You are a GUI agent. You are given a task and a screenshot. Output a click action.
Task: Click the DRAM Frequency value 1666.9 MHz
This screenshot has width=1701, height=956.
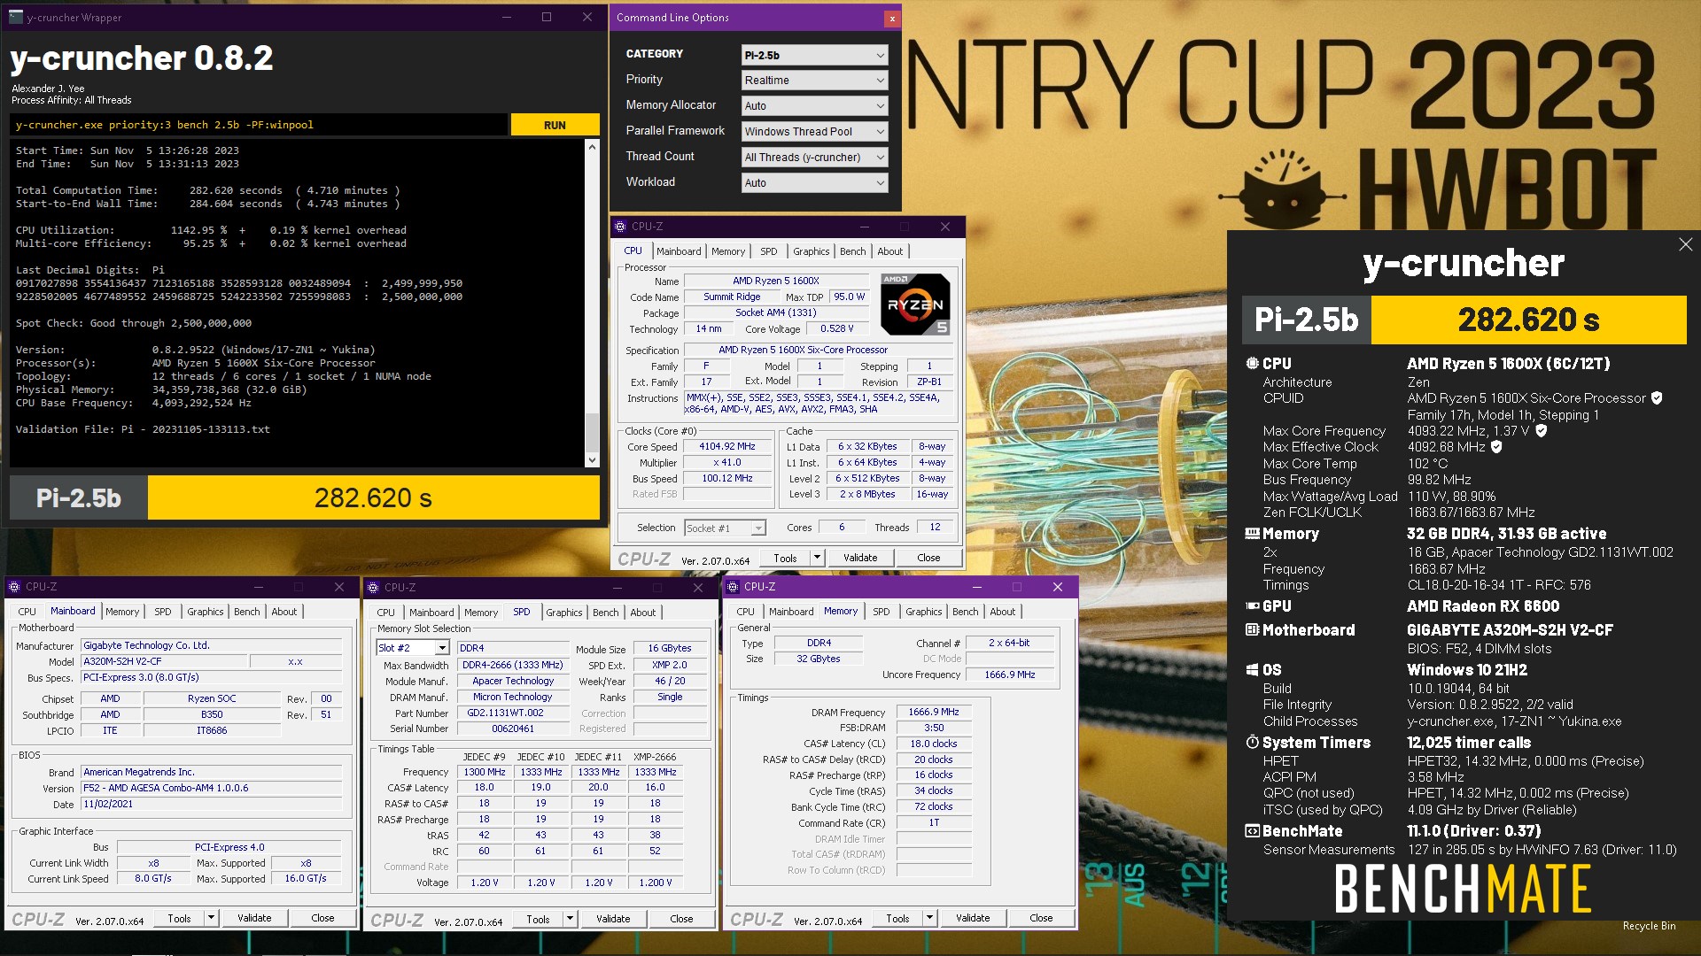(934, 713)
